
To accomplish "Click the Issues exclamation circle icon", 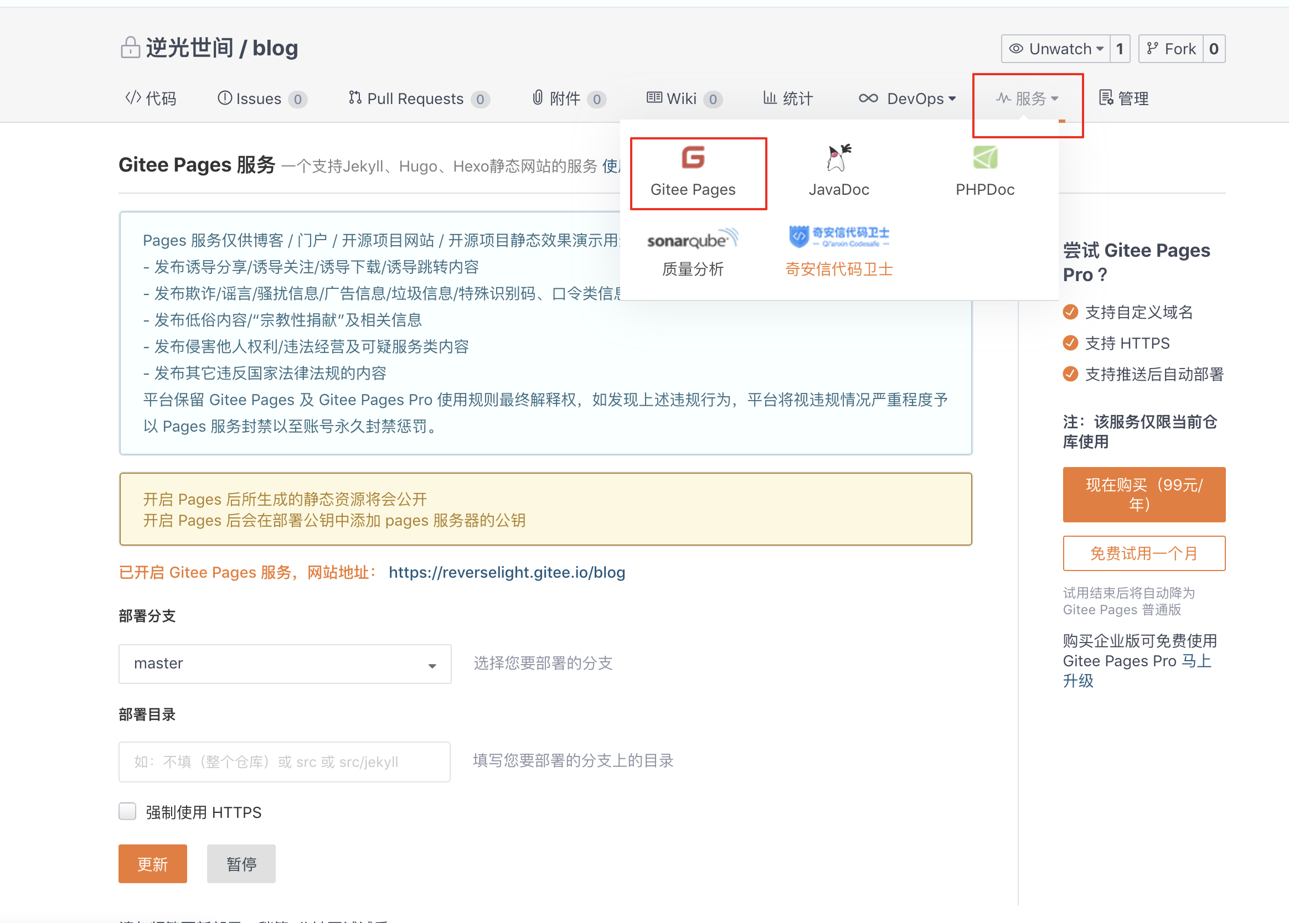I will [x=225, y=98].
